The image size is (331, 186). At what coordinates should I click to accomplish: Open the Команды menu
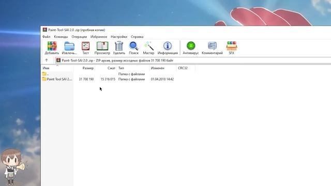61,37
